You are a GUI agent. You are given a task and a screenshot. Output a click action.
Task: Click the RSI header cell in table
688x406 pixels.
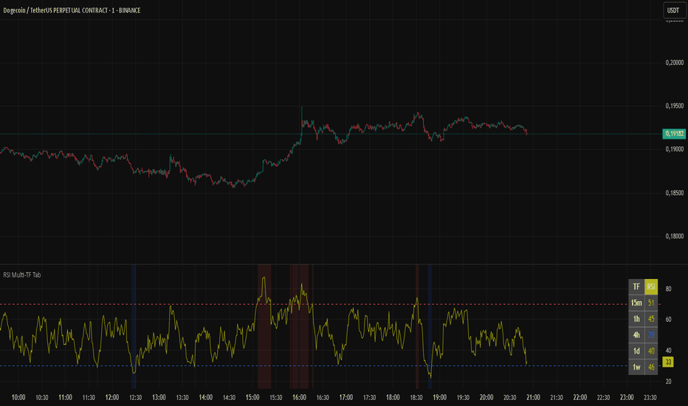point(651,286)
